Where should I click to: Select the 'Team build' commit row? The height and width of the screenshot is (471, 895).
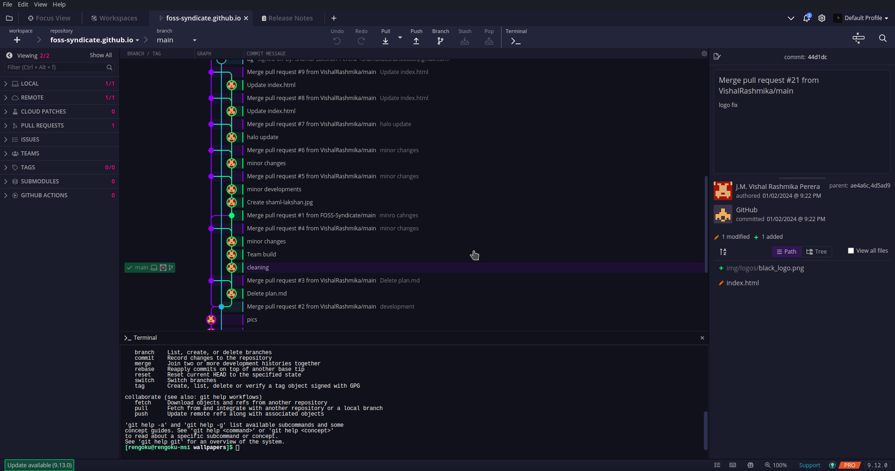click(474, 255)
